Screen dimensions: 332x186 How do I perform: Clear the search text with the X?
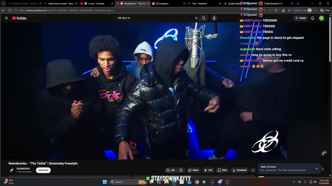point(196,18)
